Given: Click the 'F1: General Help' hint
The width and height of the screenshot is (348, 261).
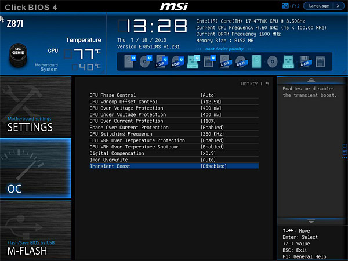Looking at the screenshot, I should [304, 256].
